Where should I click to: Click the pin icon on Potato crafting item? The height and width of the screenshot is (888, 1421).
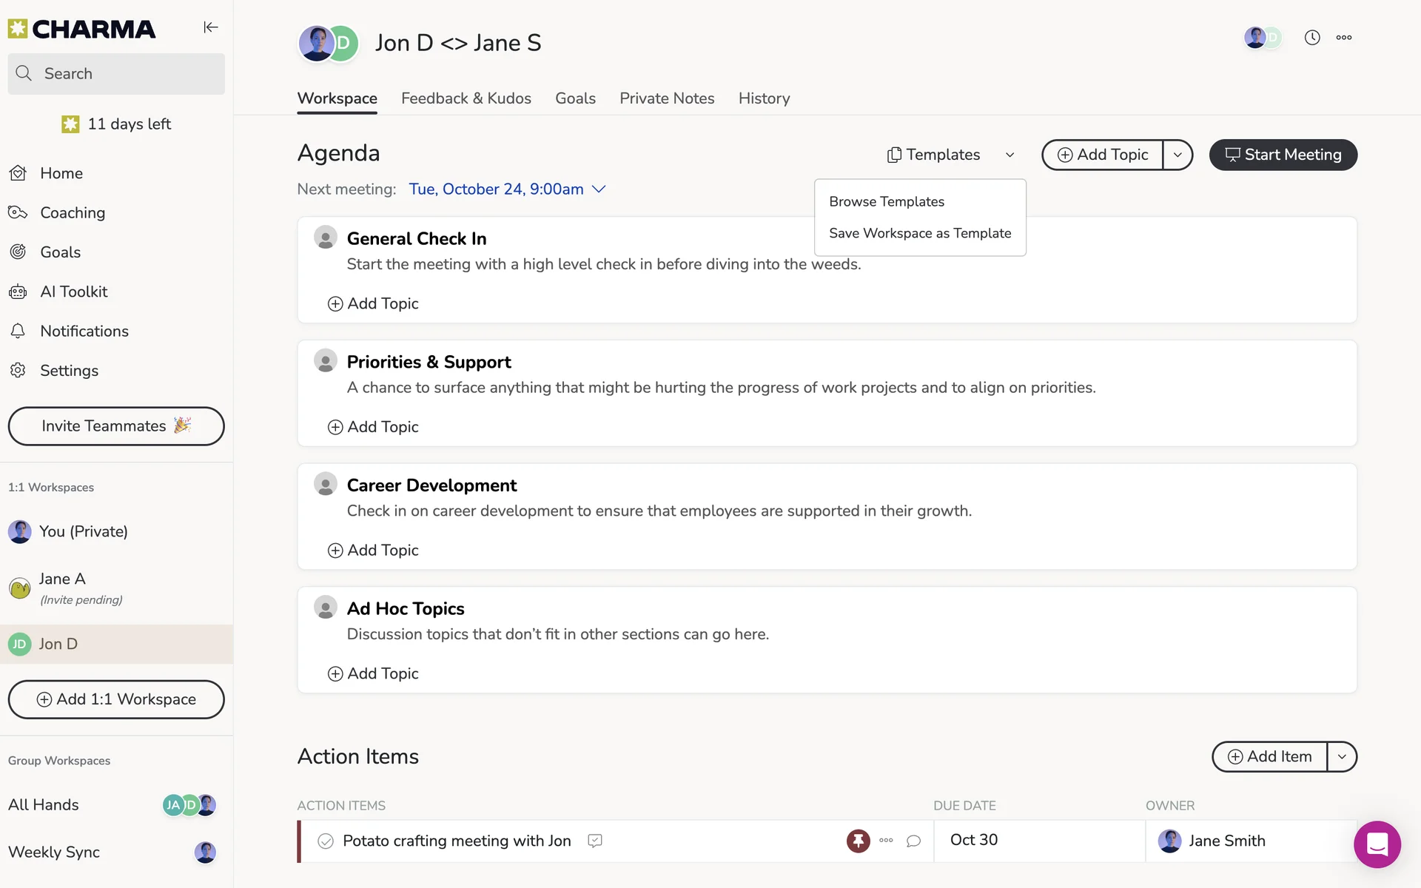point(858,841)
